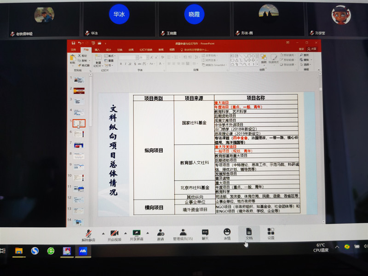Open the meeting 设置 settings icon
Image resolution: width=368 pixels, height=276 pixels.
click(271, 232)
